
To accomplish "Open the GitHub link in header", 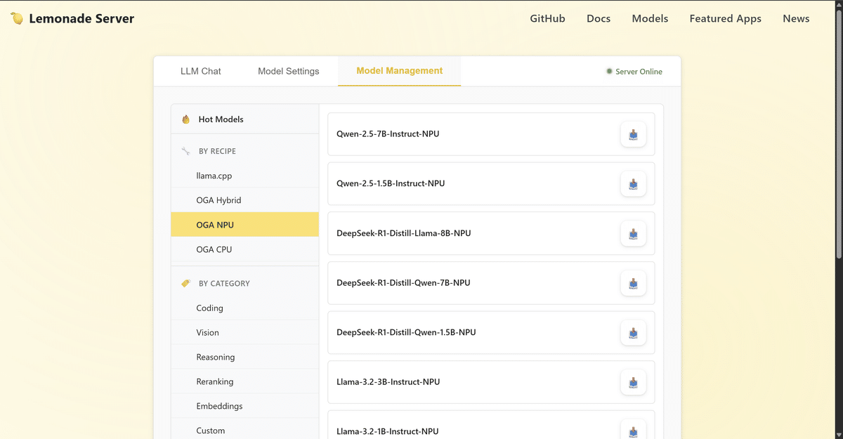I will point(547,19).
